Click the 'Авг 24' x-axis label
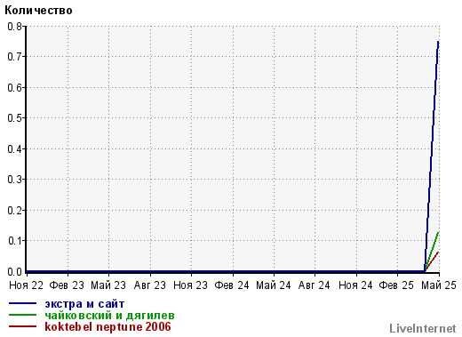This screenshot has width=462, height=337. coord(315,285)
